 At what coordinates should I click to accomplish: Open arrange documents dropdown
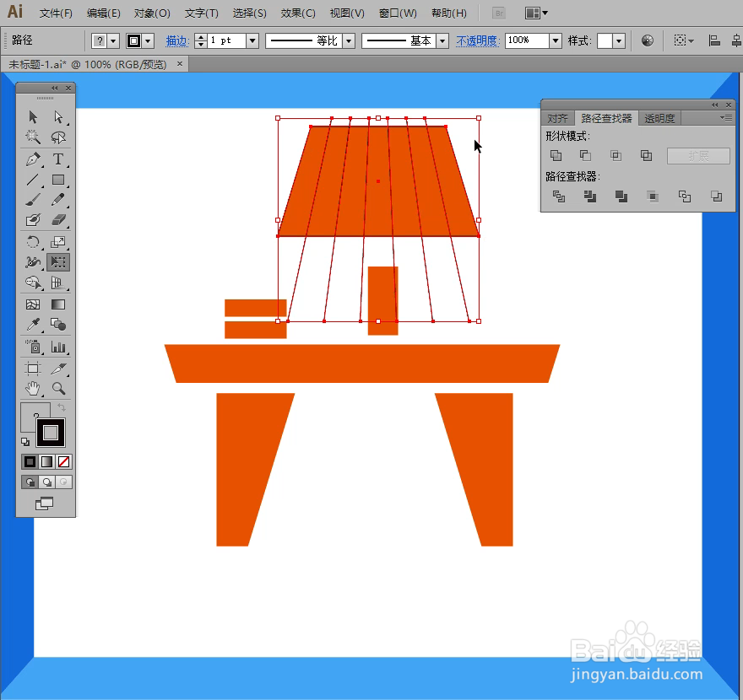pyautogui.click(x=536, y=13)
